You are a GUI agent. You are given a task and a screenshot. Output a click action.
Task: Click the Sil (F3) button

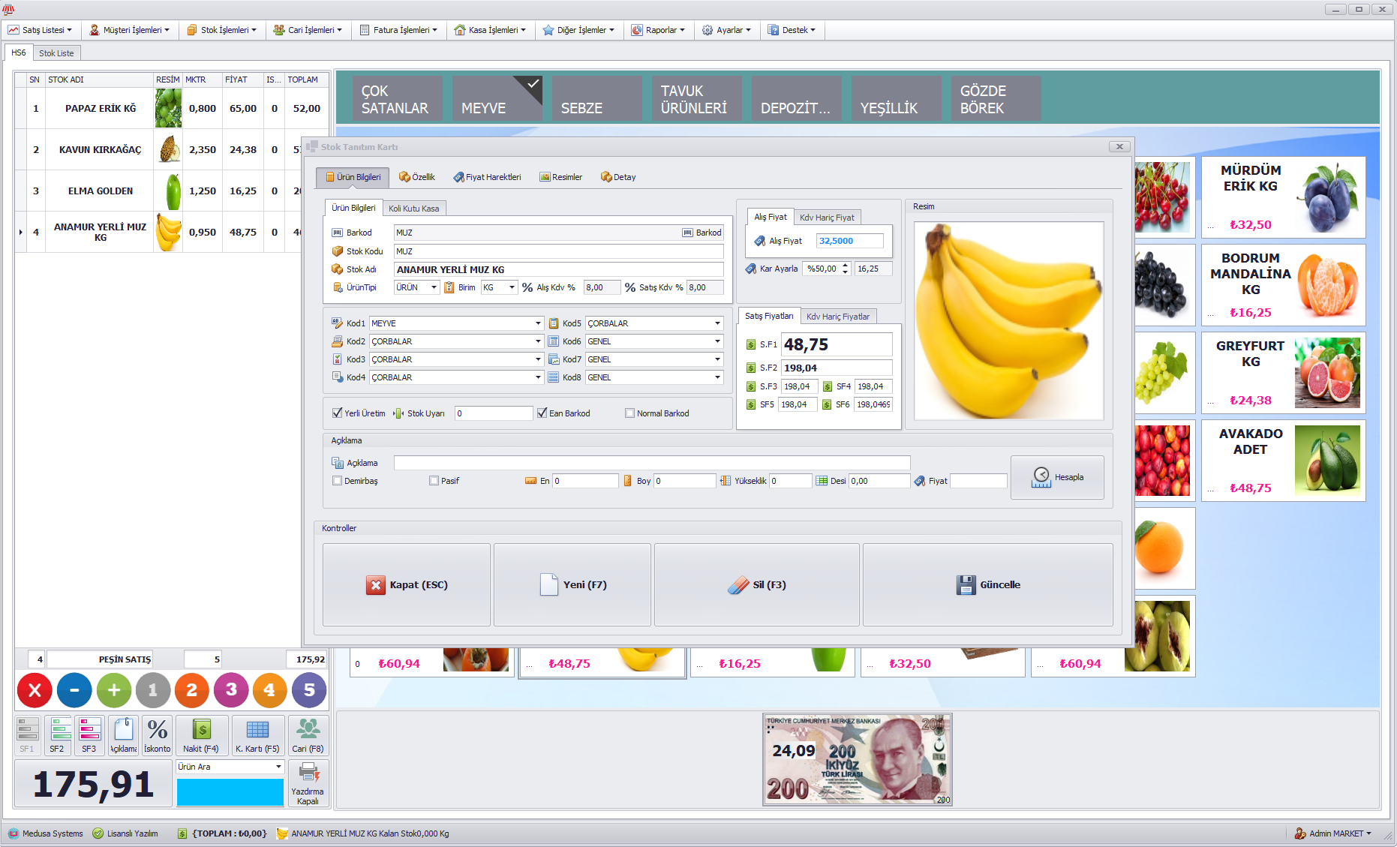point(757,584)
